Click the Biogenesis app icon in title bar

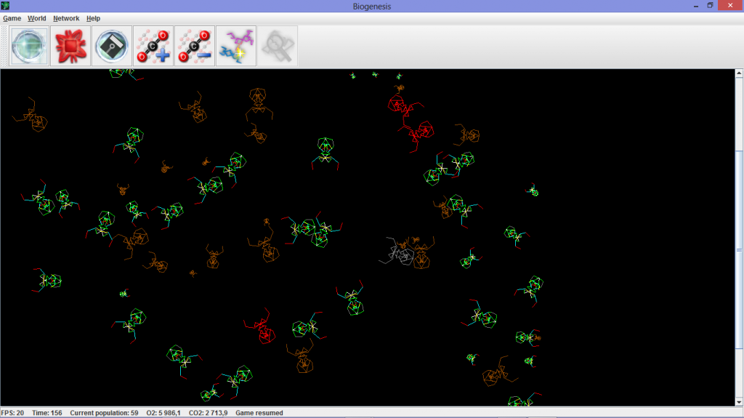(5, 6)
